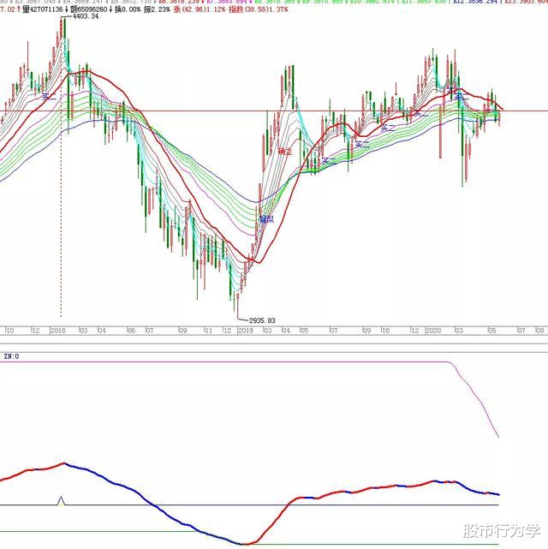The height and width of the screenshot is (549, 548).
Task: Click the 03 month tick following 2020
Action: point(458,331)
